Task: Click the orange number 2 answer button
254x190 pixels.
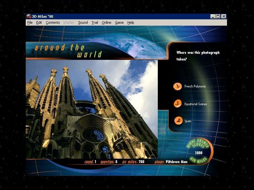Action: point(178,104)
